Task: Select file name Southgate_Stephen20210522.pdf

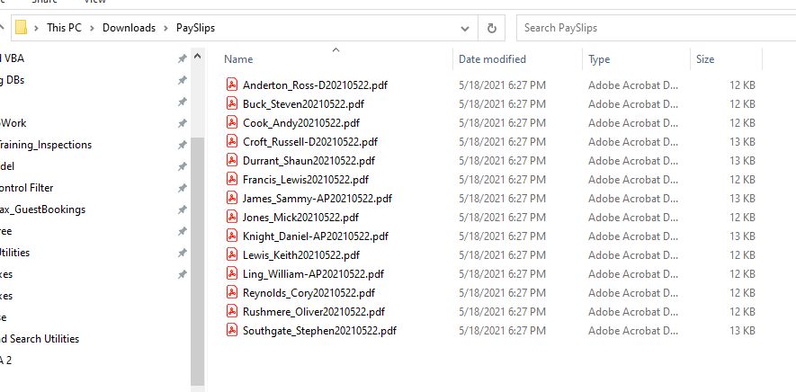Action: (319, 331)
